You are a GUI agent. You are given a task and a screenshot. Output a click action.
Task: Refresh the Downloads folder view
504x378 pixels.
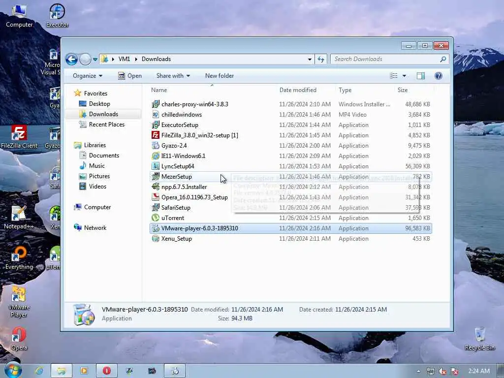click(321, 59)
